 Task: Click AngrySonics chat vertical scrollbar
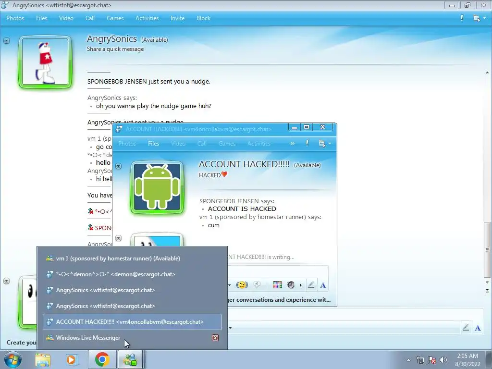click(487, 249)
